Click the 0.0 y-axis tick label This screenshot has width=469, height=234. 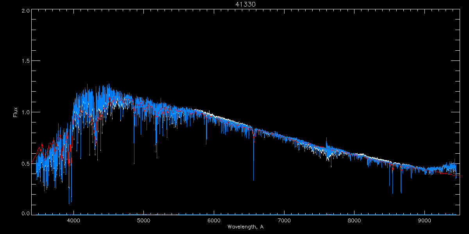tap(25, 213)
